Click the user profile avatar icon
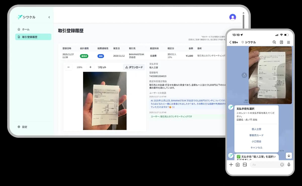The image size is (302, 186). pyautogui.click(x=233, y=17)
